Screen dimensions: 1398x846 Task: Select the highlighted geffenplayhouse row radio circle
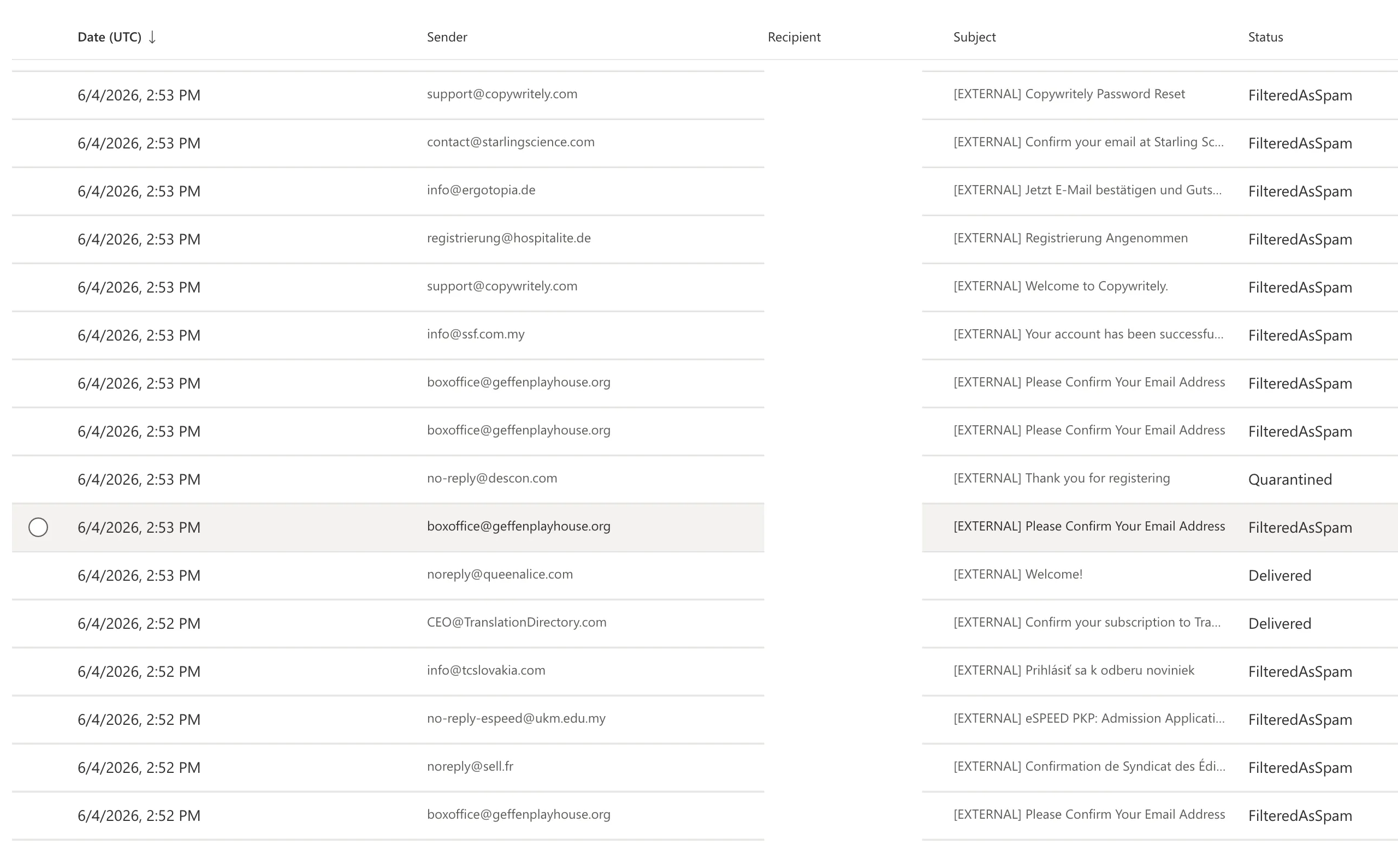coord(38,527)
